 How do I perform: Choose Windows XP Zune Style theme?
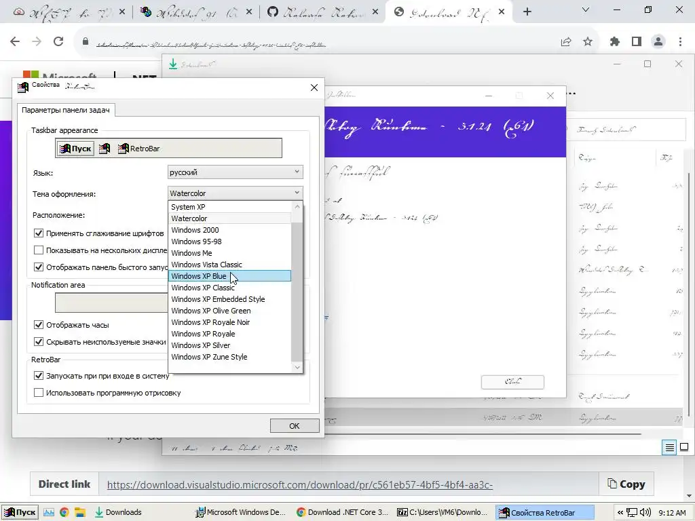coord(229,357)
